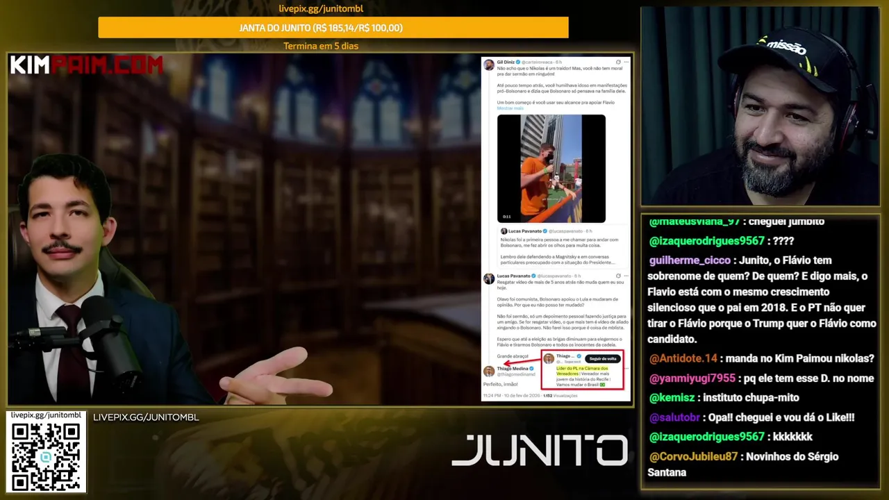
Task: Click chat username @CorvoJubileu87
Action: pos(694,456)
